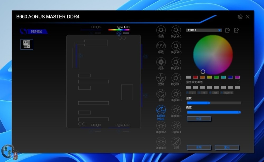
Task: Open the 资料档 1 profile dropdown
Action: 204,30
